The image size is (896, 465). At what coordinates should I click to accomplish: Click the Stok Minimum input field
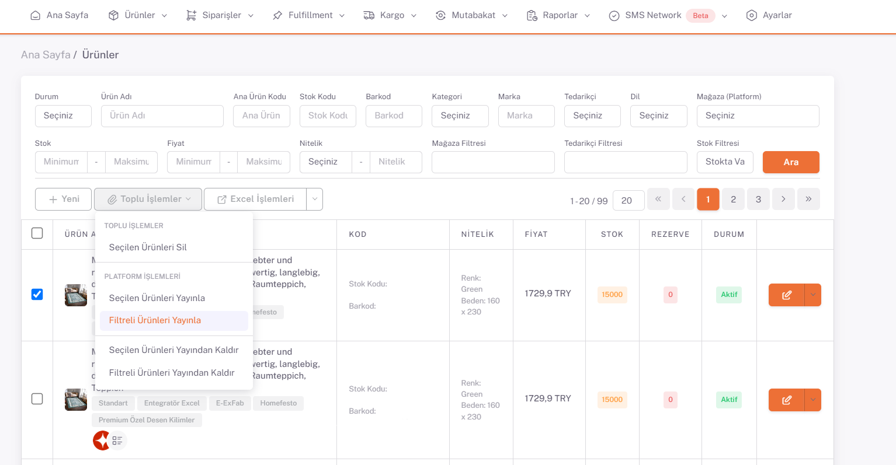point(61,162)
